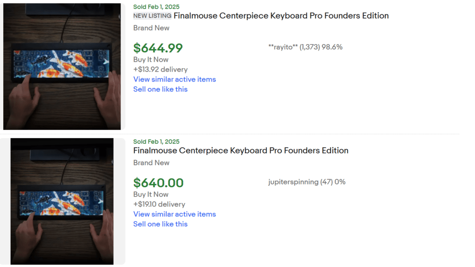Open the second Finalmouse Centerpiece listing title
The width and height of the screenshot is (475, 267).
241,150
